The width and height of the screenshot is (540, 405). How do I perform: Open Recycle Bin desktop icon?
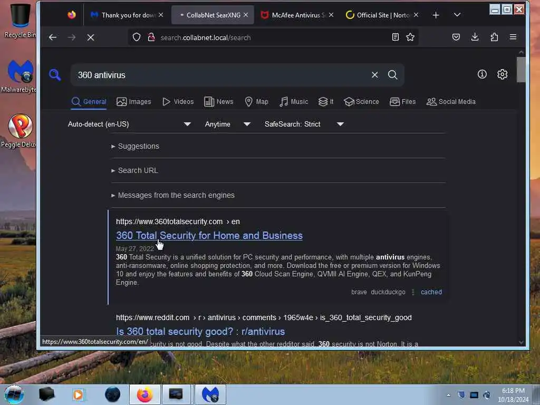pos(20,20)
